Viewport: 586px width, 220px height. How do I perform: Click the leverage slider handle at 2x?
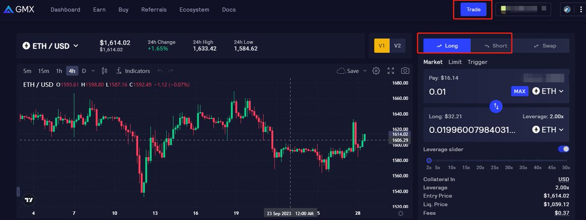pos(429,160)
